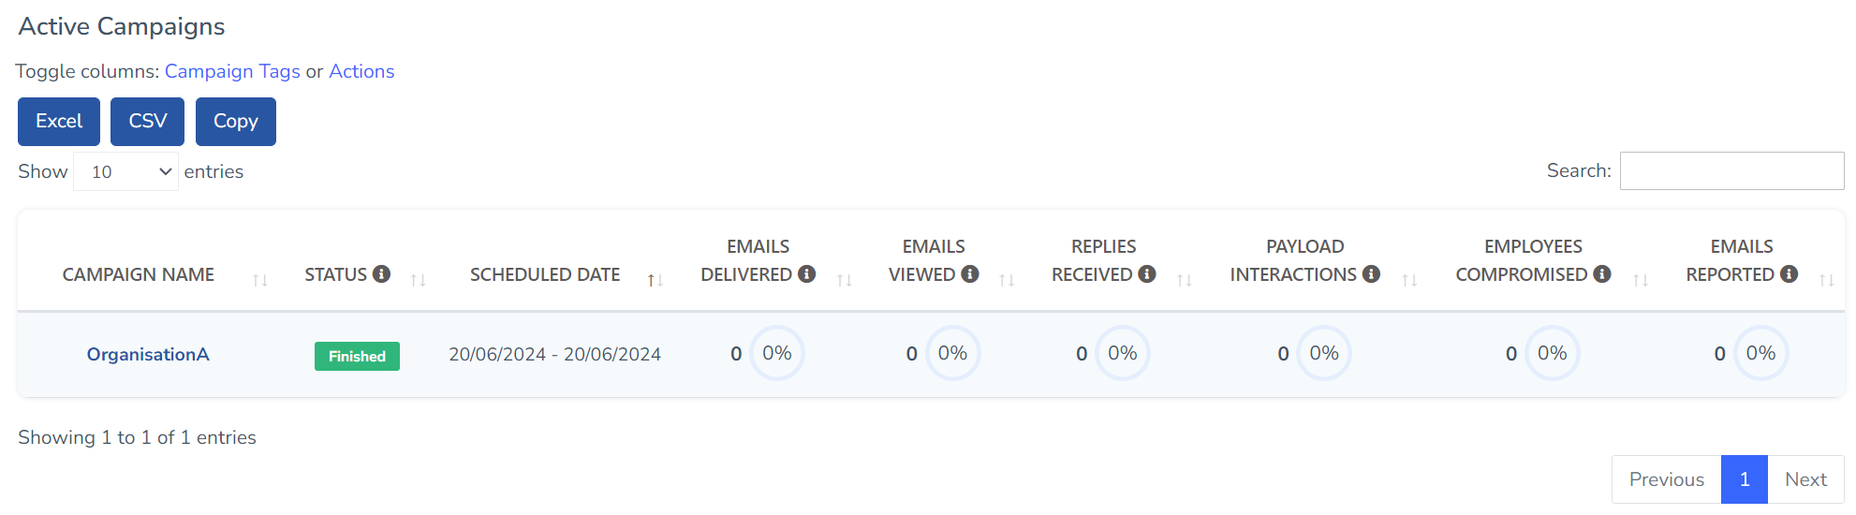Toggle the Actions column visibility
1856x515 pixels.
tap(361, 71)
